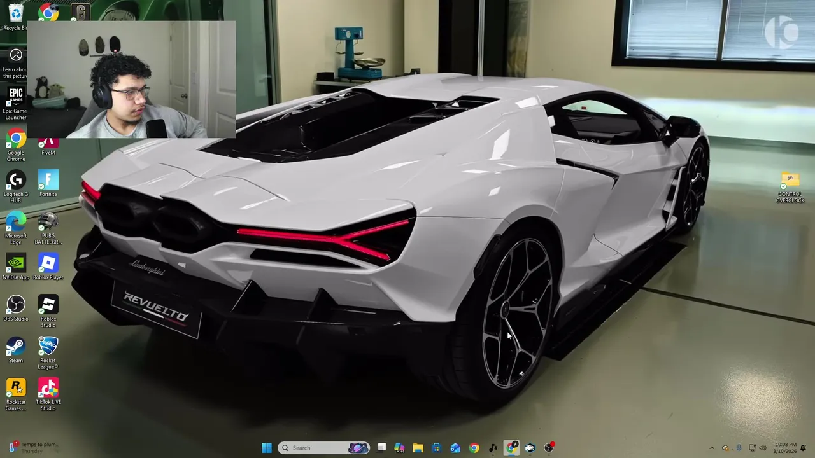
Task: Select the OBS Studio desktop shortcut
Action: (x=15, y=309)
